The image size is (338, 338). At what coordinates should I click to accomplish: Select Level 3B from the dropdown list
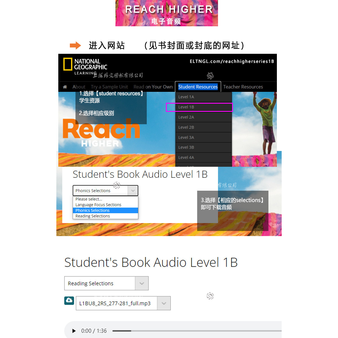(x=203, y=147)
